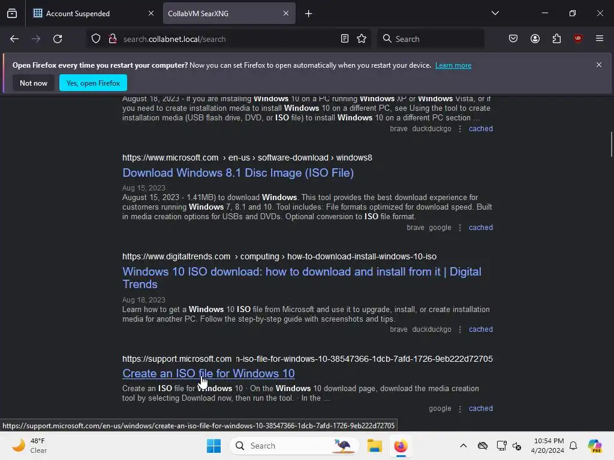This screenshot has width=614, height=460.
Task: Open cached link for support.microsoft.com result
Action: coord(481,408)
